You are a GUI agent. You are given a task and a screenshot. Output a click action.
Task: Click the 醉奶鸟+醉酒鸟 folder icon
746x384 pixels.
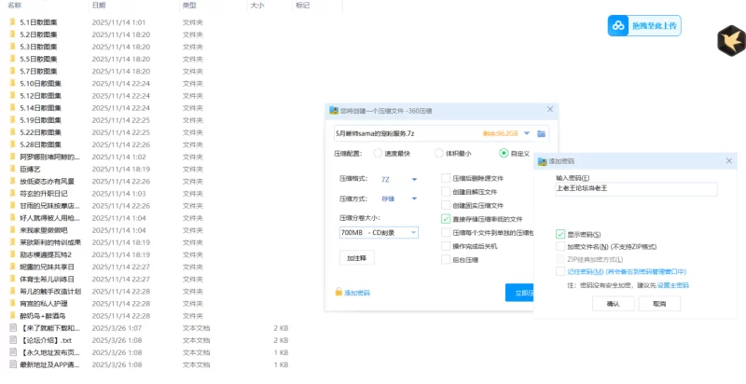point(12,316)
